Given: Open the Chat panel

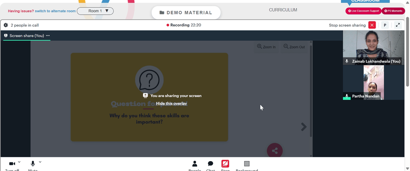Looking at the screenshot, I should click(210, 165).
